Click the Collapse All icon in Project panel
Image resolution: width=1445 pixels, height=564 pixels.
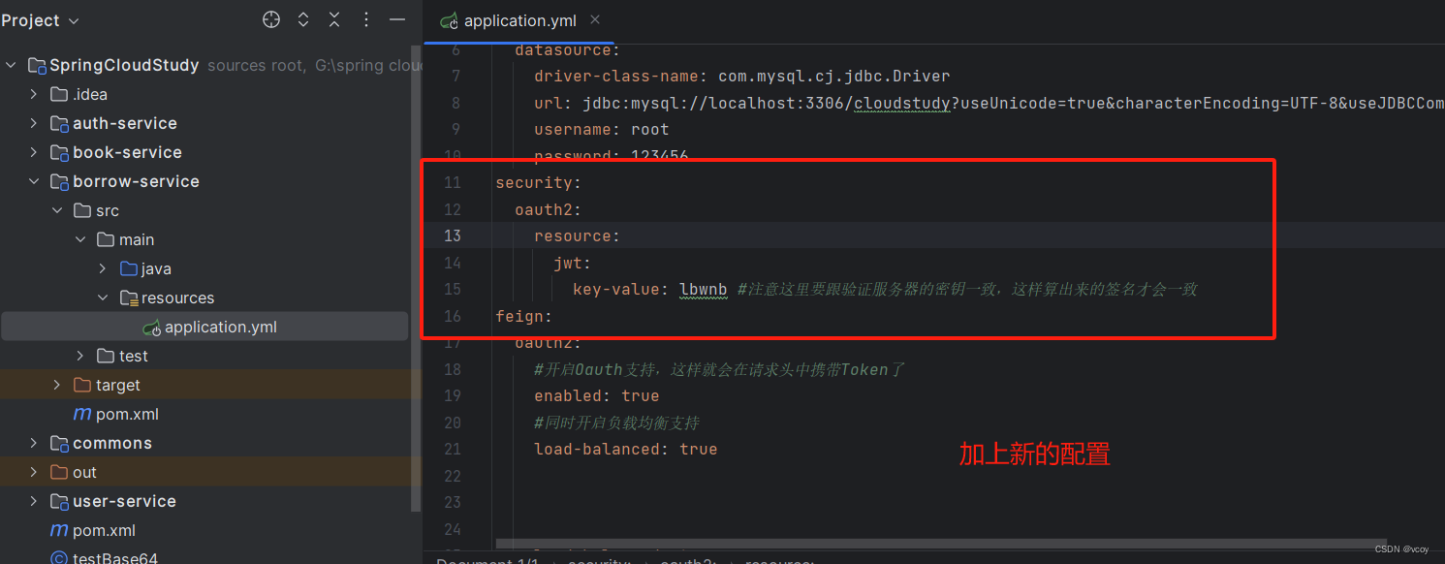tap(334, 20)
